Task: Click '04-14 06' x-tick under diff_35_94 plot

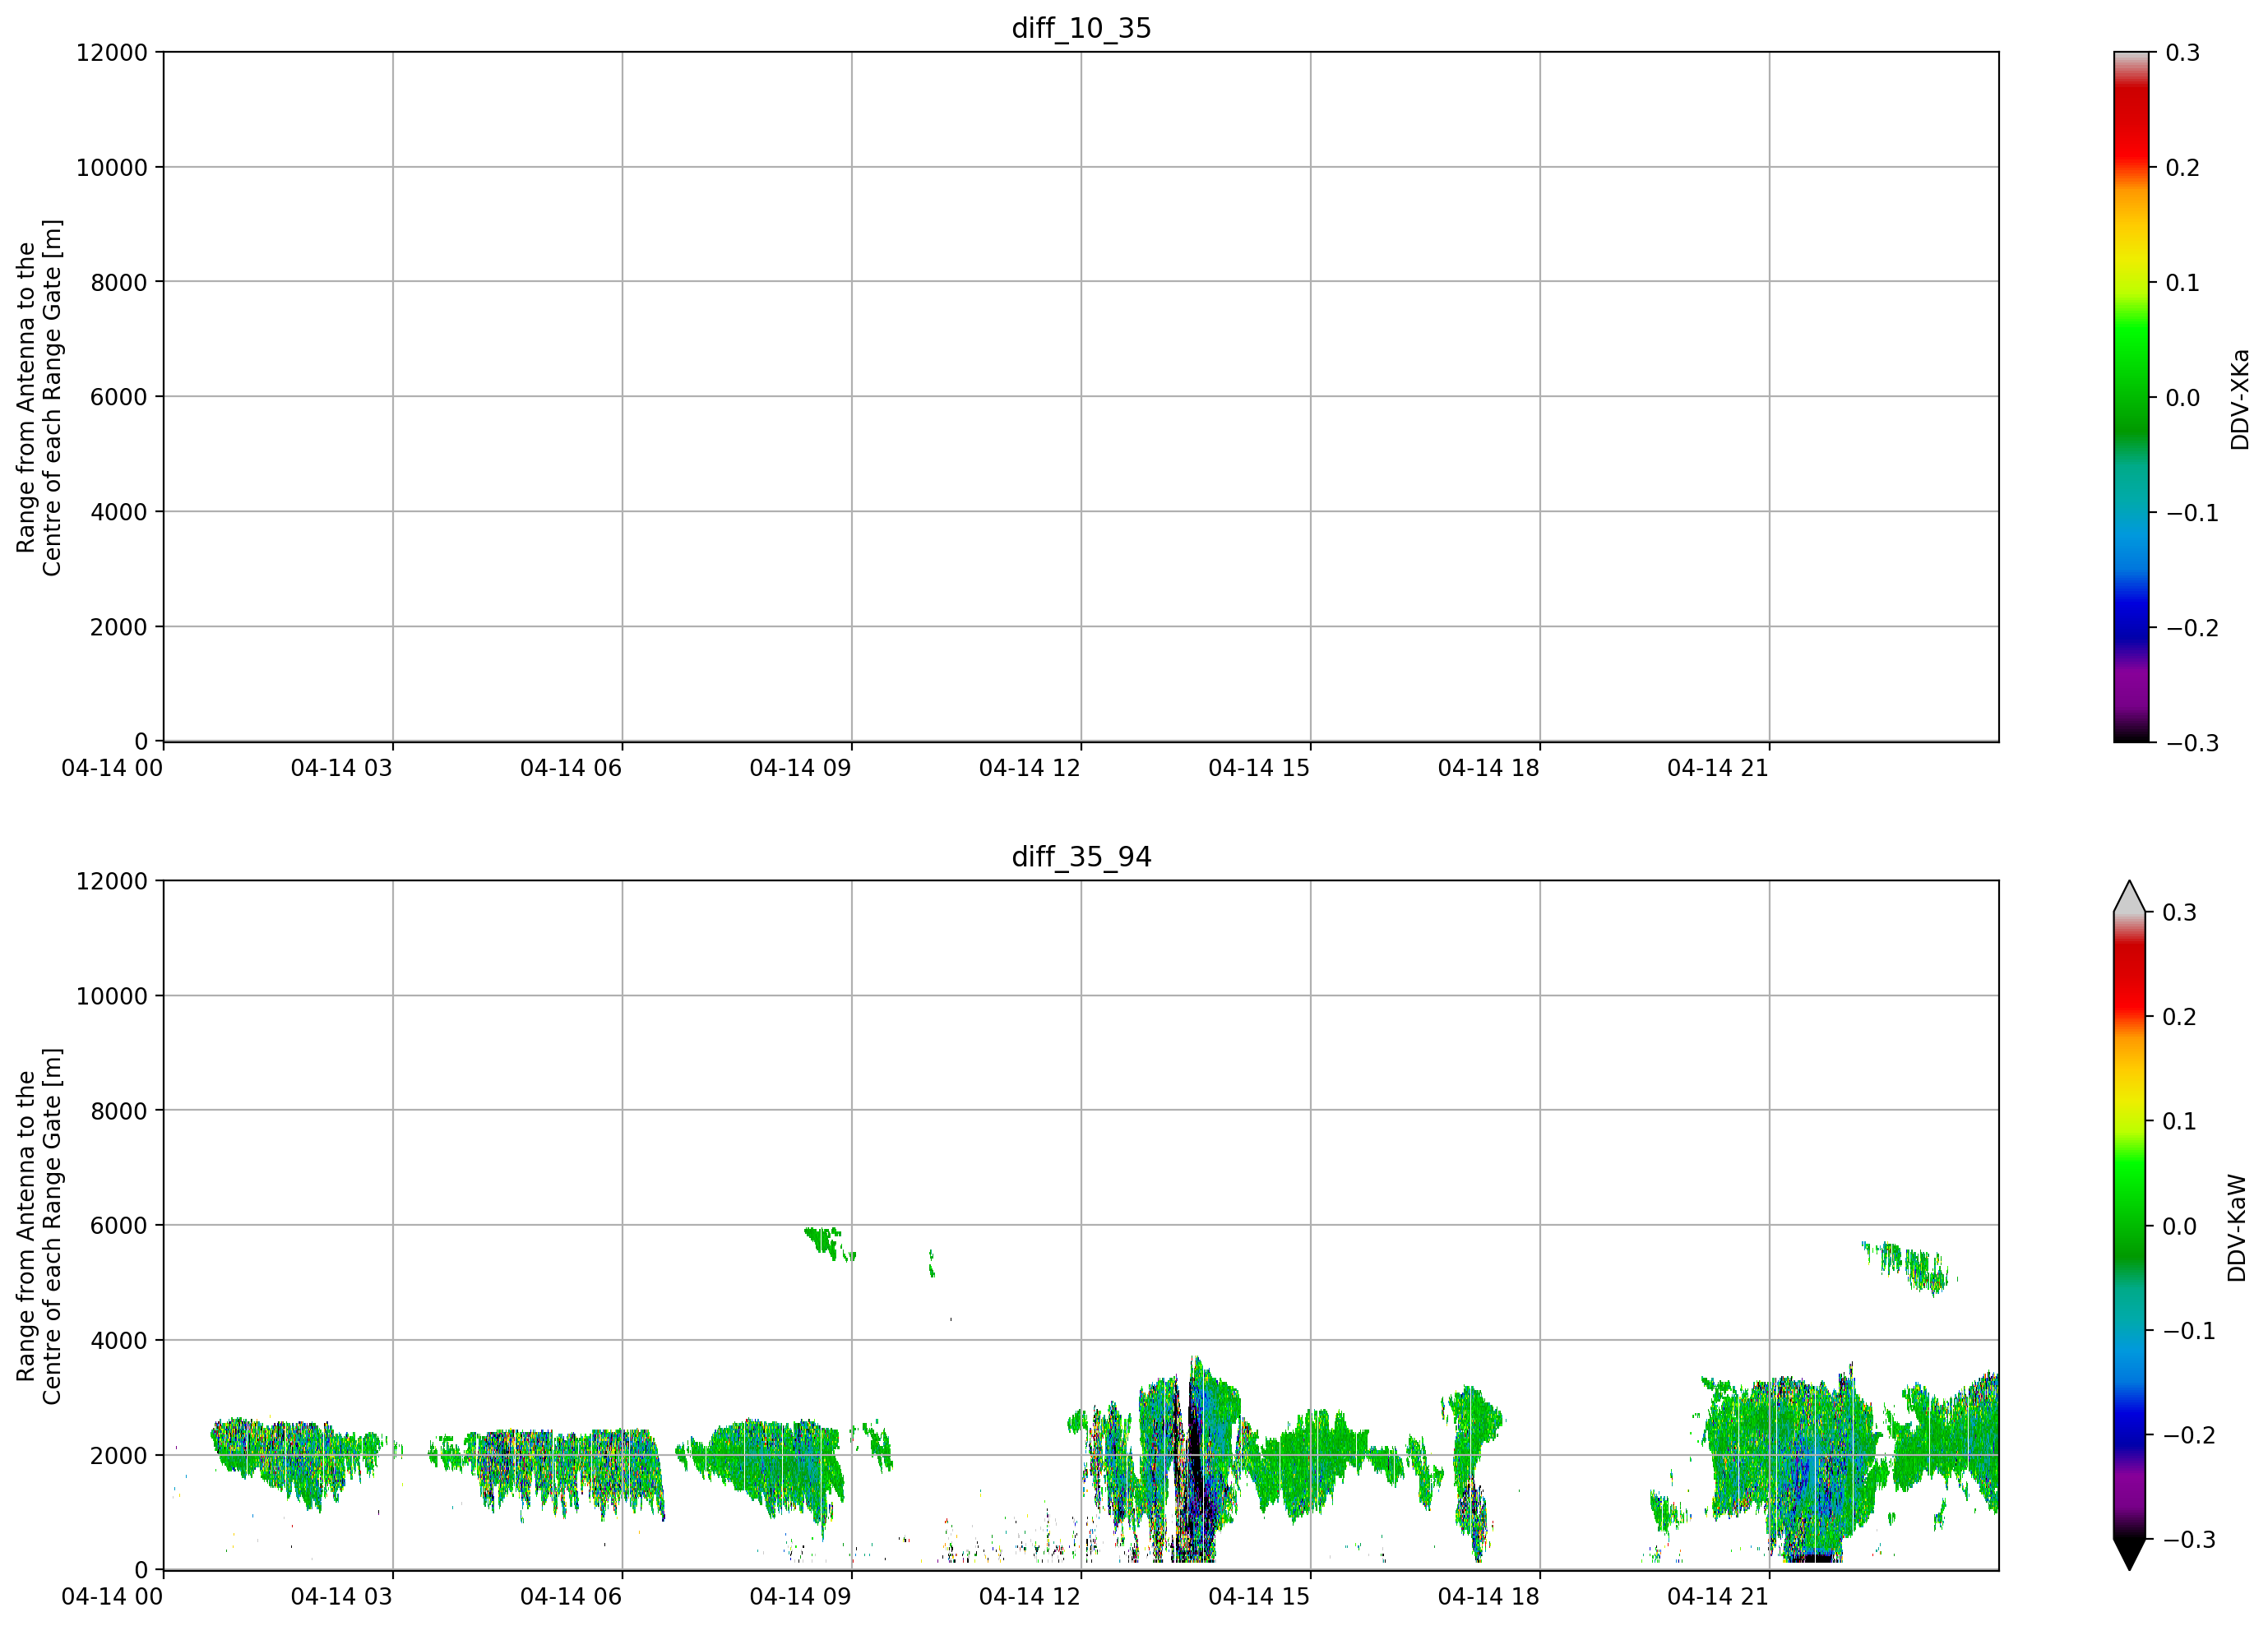Action: 571,1596
